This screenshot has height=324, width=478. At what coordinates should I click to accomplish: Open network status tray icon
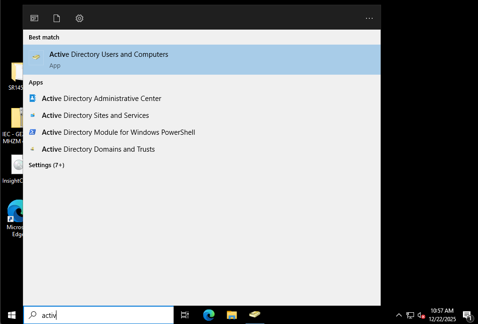[410, 315]
